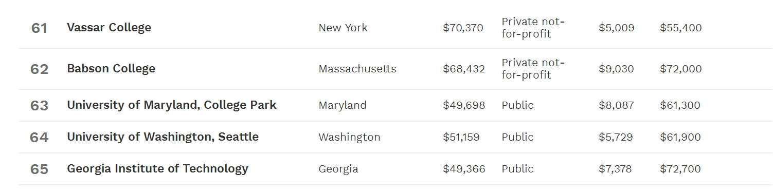Click the Georgia state cell
773x193 pixels.
[x=338, y=169]
